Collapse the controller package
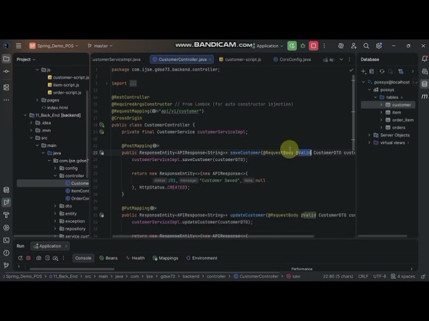Screen dimensions: 429x321 (55, 176)
